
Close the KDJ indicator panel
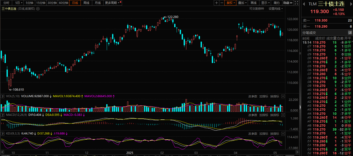[x=283, y=134]
